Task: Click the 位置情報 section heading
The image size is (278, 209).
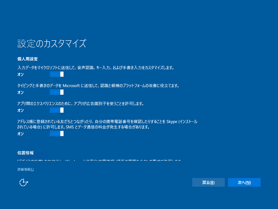Action: click(x=25, y=153)
